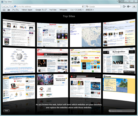
Task: Open the CNET news site thumbnail
Action: (x=86, y=86)
